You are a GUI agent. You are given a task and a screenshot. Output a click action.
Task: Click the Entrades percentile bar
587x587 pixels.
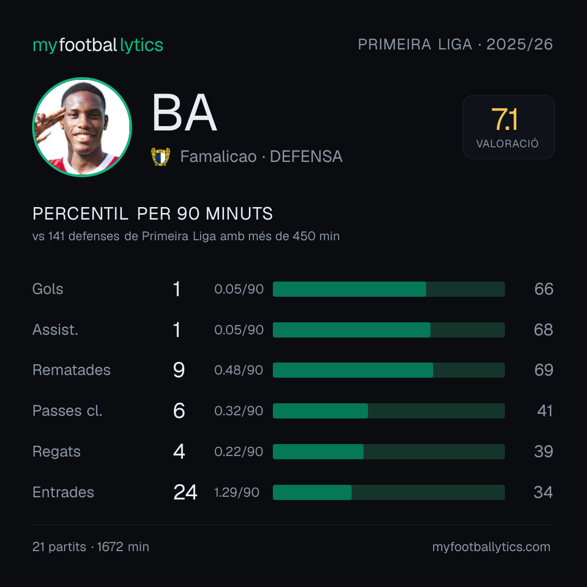[389, 492]
